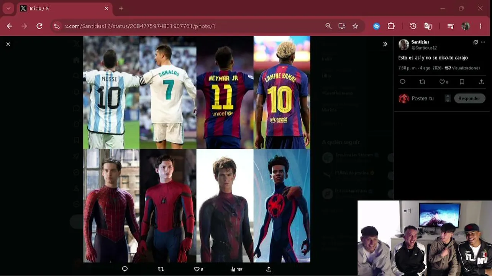Open the post timestamp link
The image size is (492, 276).
click(x=420, y=68)
